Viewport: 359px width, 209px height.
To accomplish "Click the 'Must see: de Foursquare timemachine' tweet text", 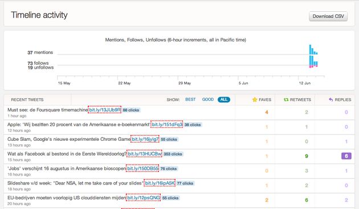I will coord(48,110).
